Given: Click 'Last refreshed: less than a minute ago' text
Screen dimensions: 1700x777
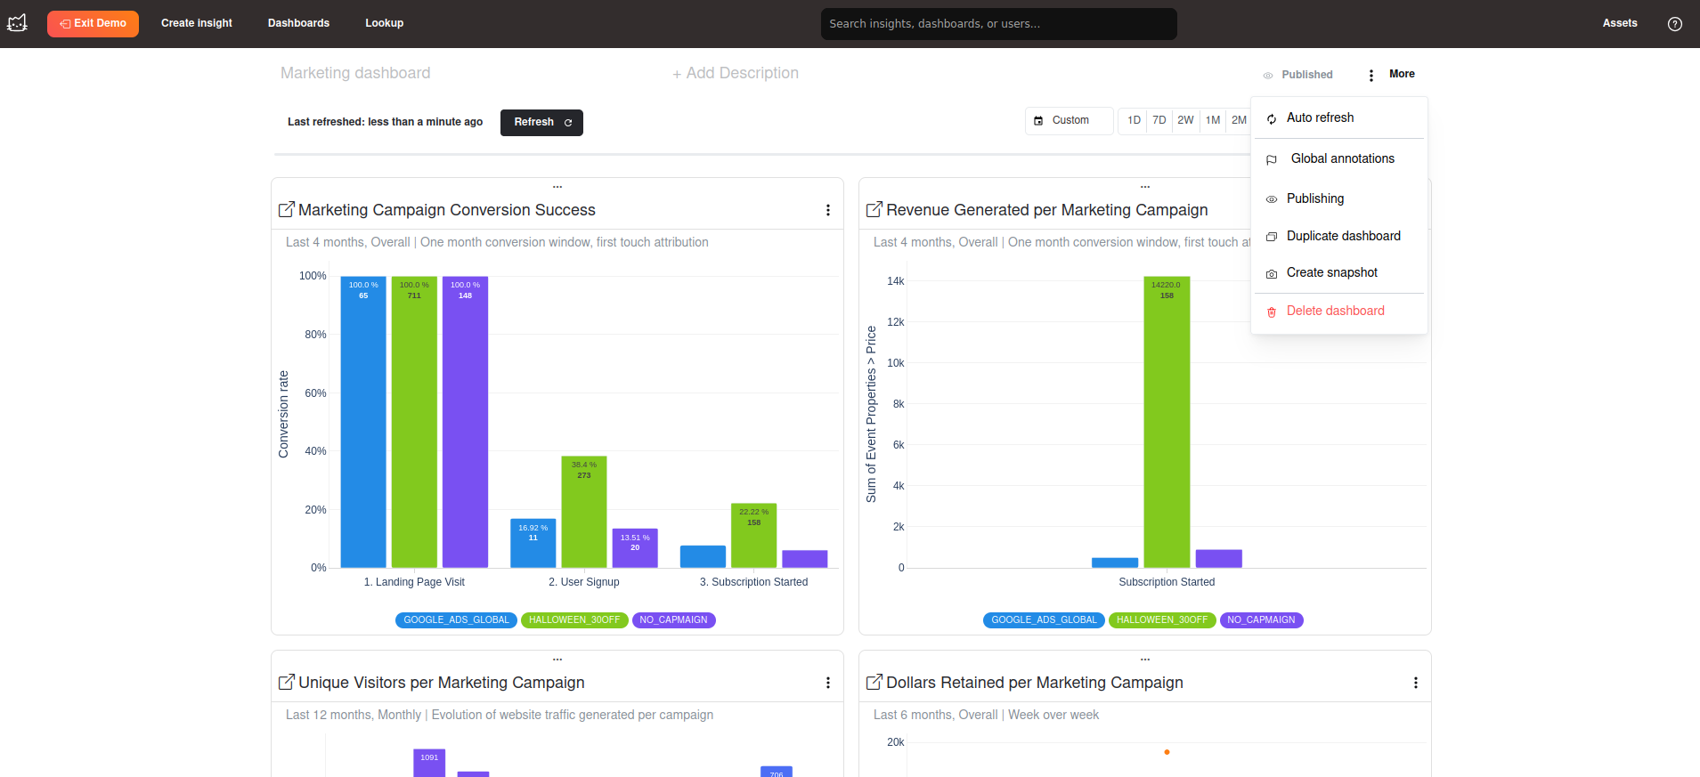Looking at the screenshot, I should [385, 122].
